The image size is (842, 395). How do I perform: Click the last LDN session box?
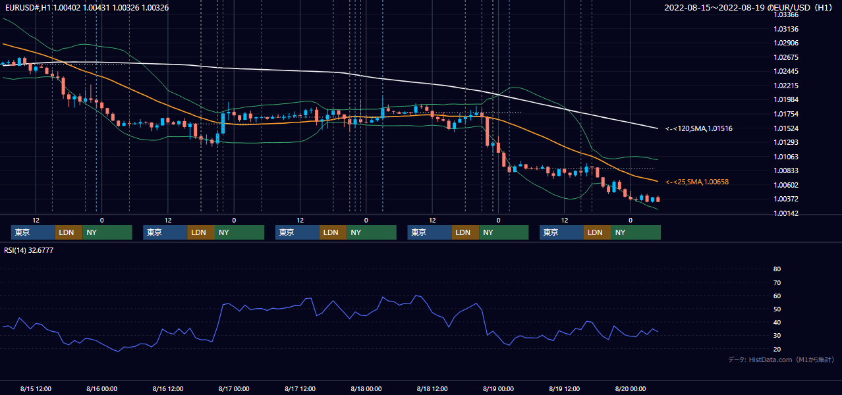(598, 232)
